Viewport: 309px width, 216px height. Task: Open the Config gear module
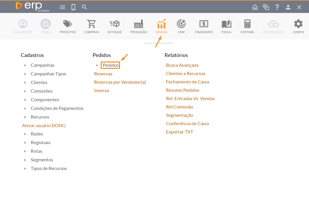[x=298, y=24]
